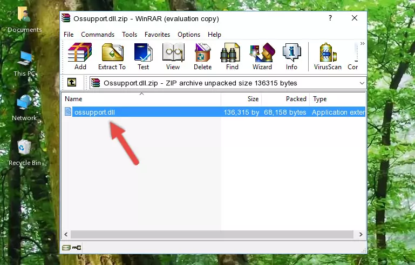Click the ossupport.dll file icon
Image resolution: width=415 pixels, height=265 pixels.
68,111
